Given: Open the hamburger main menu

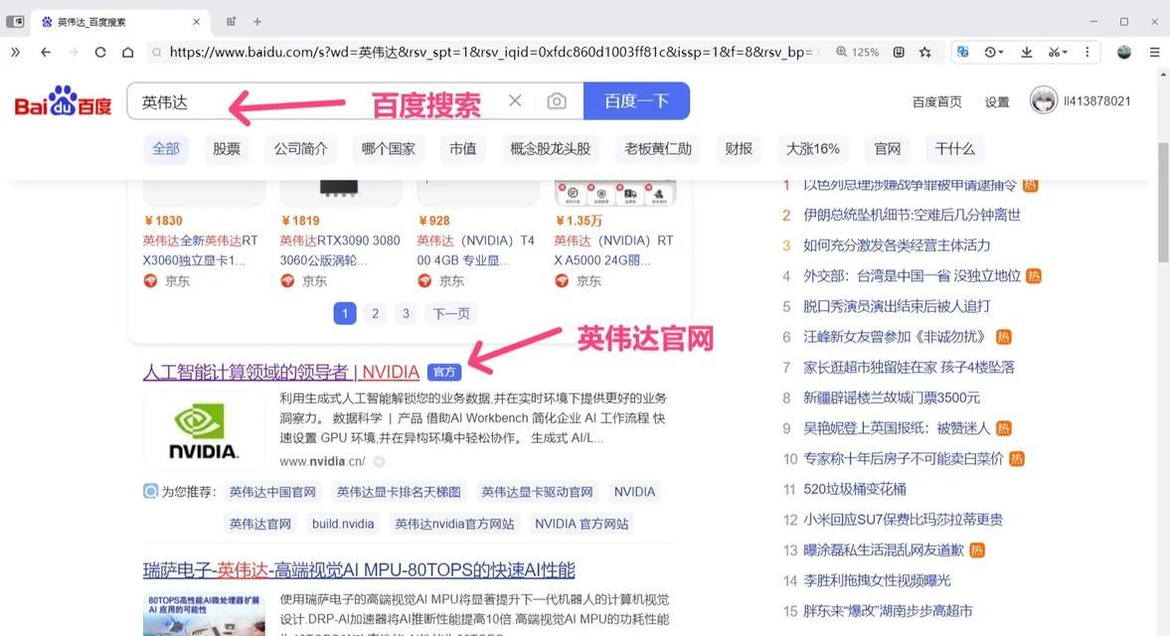Looking at the screenshot, I should click(x=1154, y=53).
